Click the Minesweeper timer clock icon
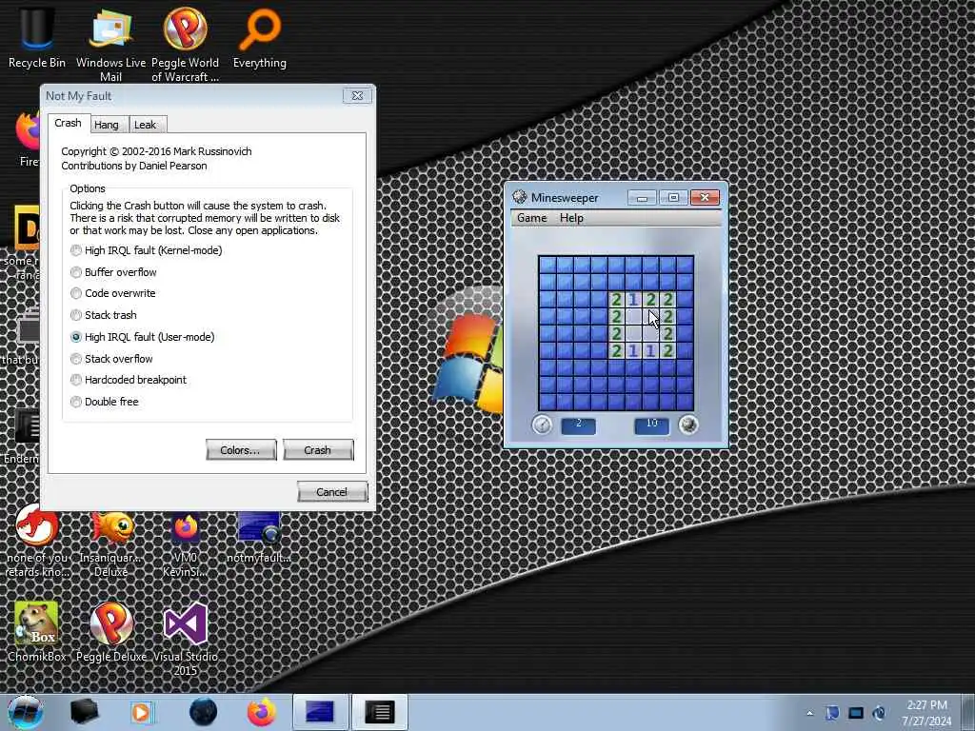This screenshot has width=975, height=731. pyautogui.click(x=542, y=425)
